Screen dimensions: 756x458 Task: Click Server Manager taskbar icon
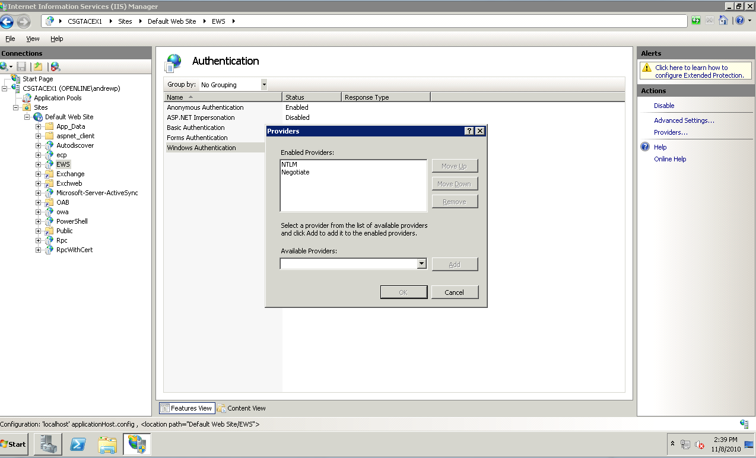tap(48, 444)
